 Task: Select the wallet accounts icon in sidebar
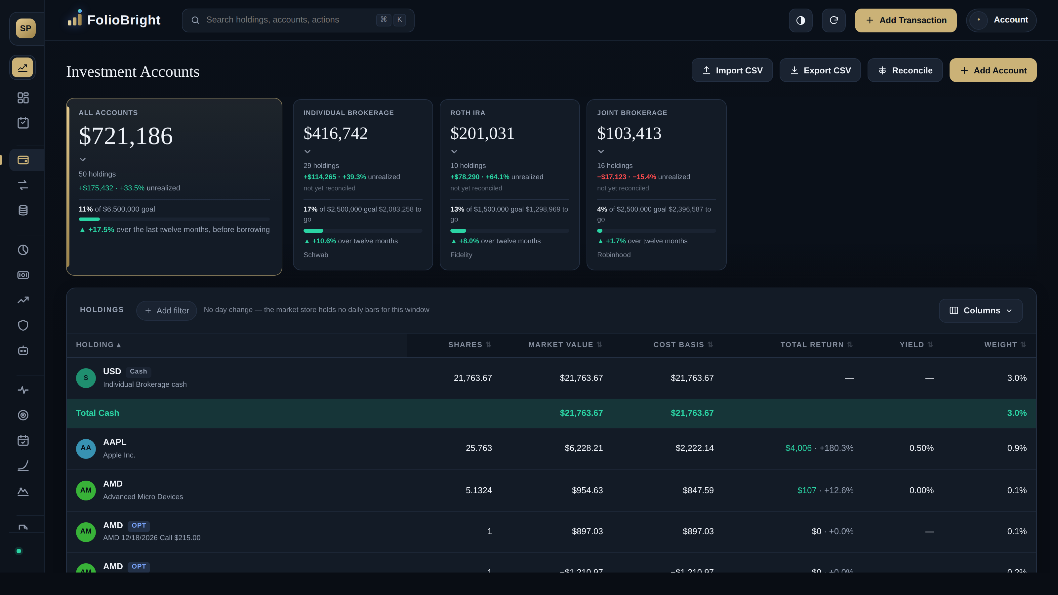(x=23, y=160)
